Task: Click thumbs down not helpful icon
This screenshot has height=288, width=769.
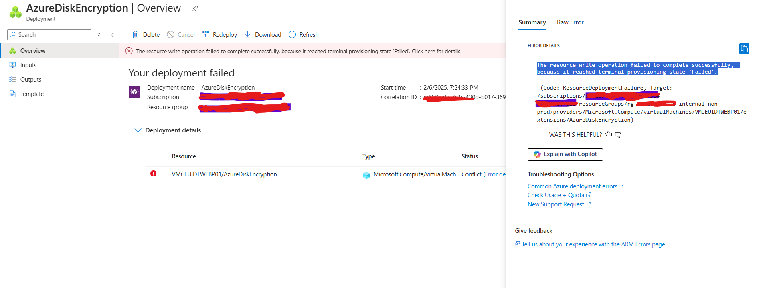Action: point(618,135)
